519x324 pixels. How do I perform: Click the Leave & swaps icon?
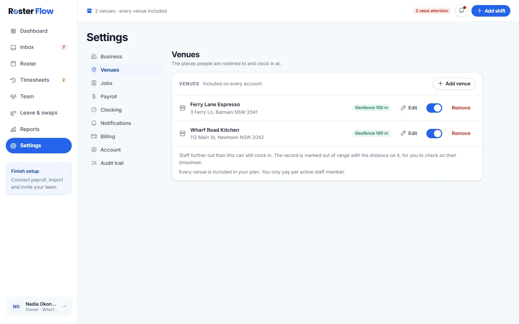pyautogui.click(x=13, y=113)
